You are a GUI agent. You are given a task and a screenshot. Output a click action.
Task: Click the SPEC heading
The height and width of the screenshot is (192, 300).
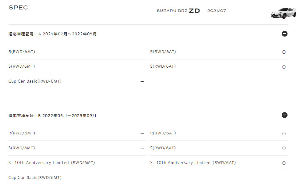point(18,8)
